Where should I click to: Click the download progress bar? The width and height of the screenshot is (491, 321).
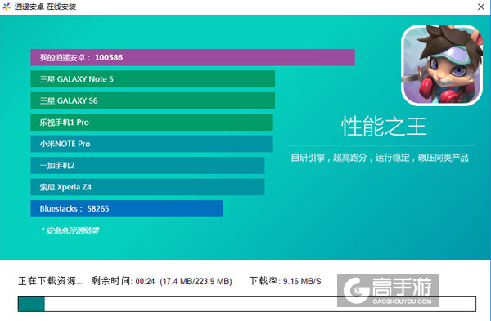pyautogui.click(x=247, y=304)
